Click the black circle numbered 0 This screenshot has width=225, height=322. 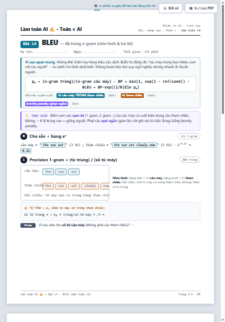click(x=24, y=136)
